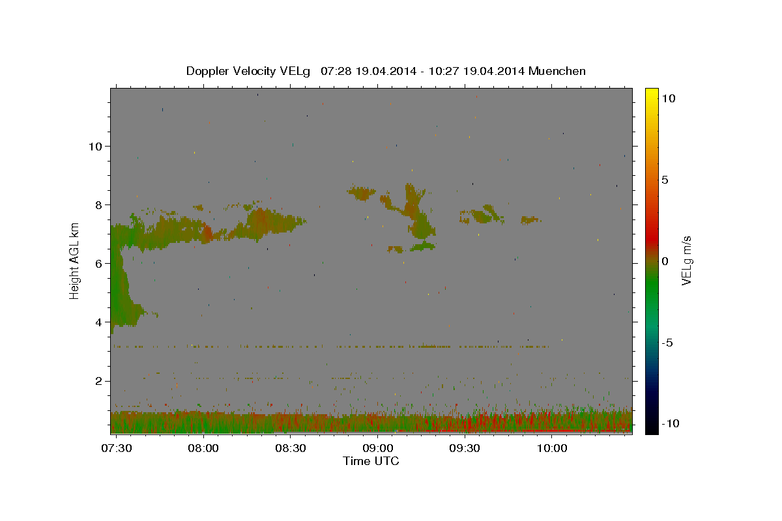Click the colorbar tick label -5

pos(667,343)
